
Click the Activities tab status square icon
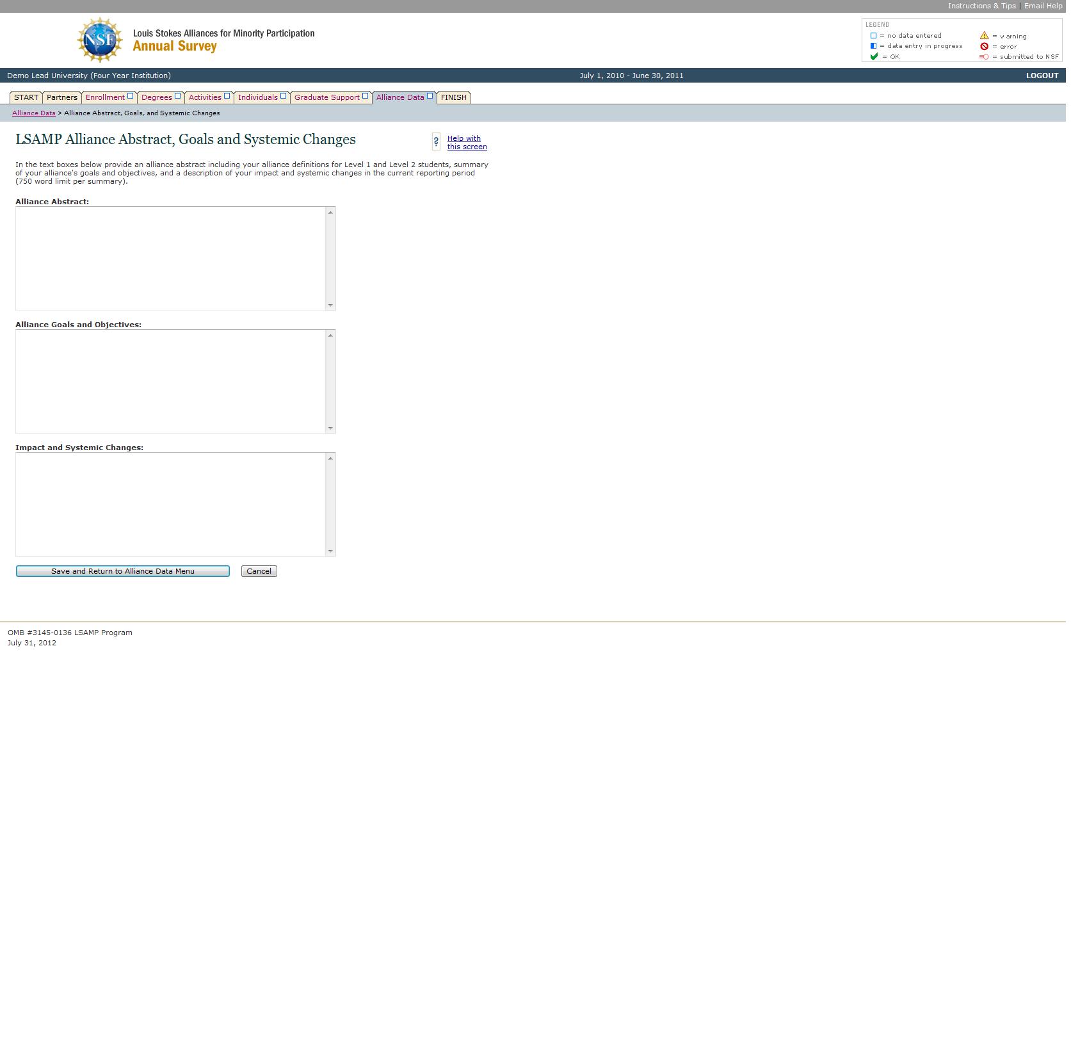pyautogui.click(x=227, y=96)
